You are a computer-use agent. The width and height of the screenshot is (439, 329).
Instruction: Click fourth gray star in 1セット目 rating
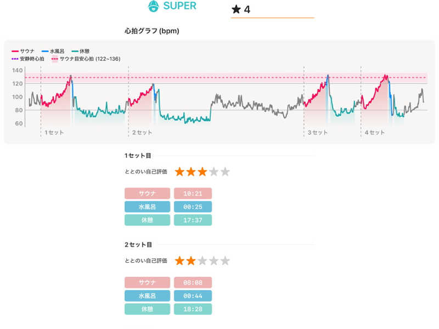[x=213, y=172]
